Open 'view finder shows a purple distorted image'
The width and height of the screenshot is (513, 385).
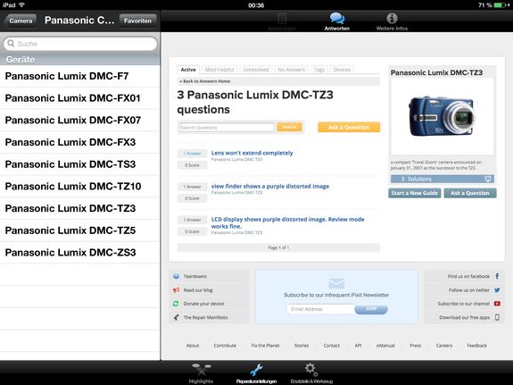(x=270, y=186)
